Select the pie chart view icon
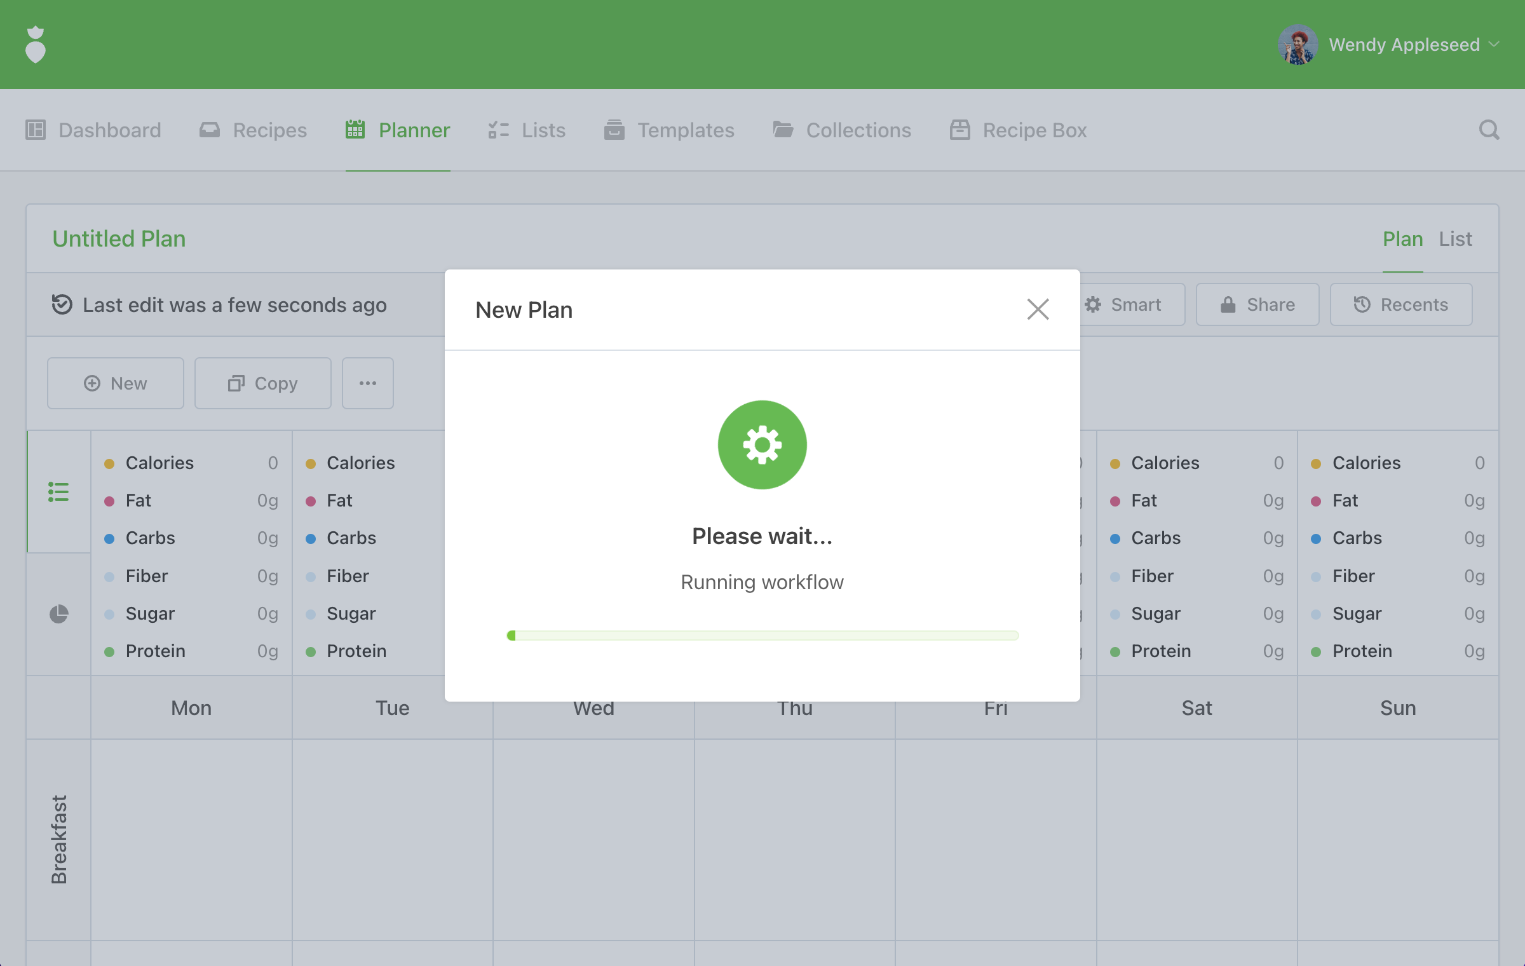1525x966 pixels. pos(58,614)
